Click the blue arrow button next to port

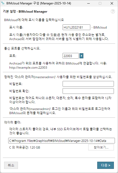click(x=81, y=56)
